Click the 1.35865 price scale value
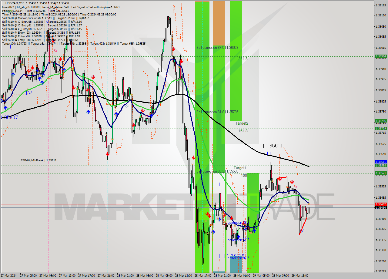 pyautogui.click(x=381, y=90)
